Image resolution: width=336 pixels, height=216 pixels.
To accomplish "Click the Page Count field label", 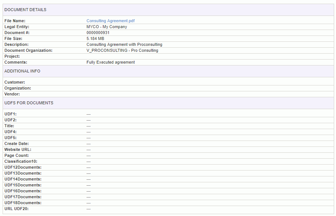I will [x=17, y=155].
